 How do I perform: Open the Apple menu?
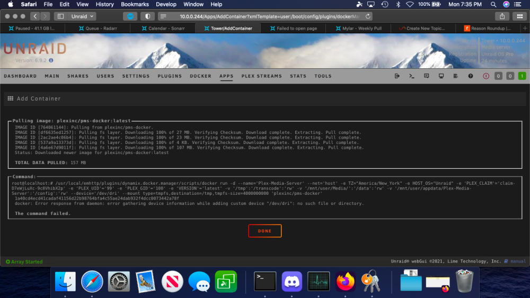coord(11,4)
